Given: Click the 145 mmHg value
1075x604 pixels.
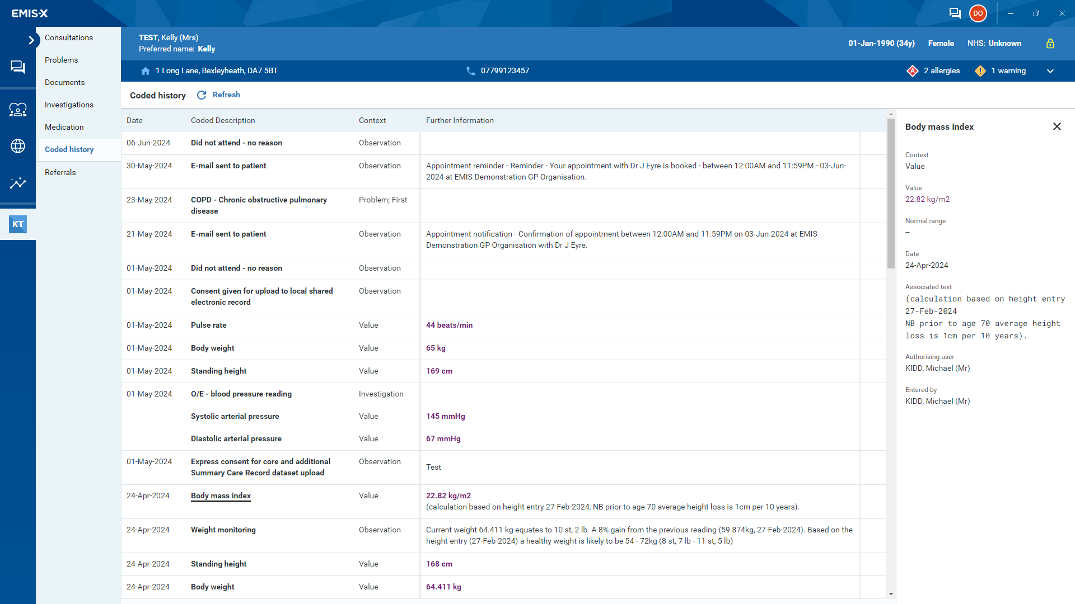Looking at the screenshot, I should coord(446,416).
